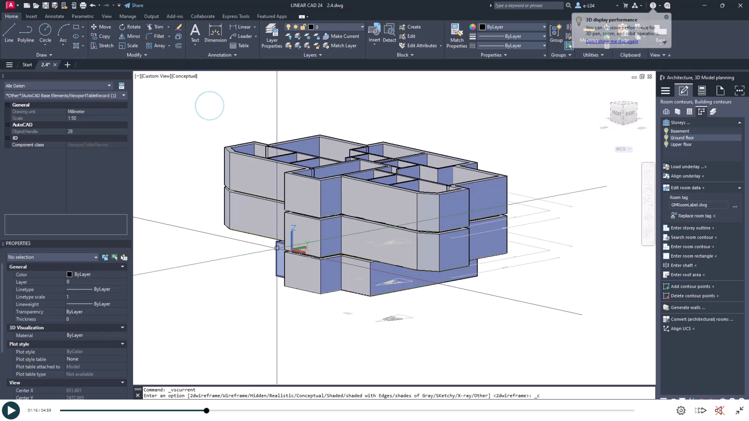Toggle Ground floor visibility bulb
Viewport: 749px width, 421px height.
(x=666, y=138)
